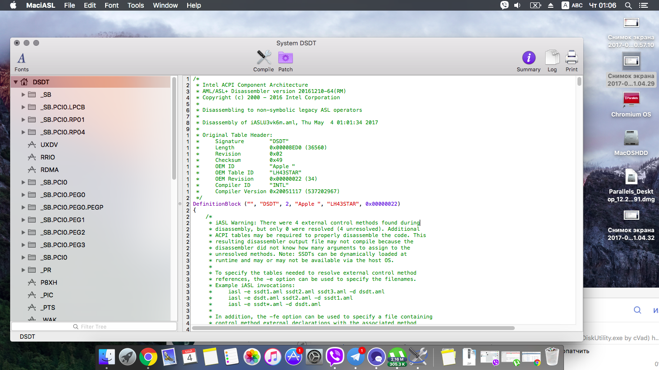659x370 pixels.
Task: Click the Filter Tree search field
Action: (94, 327)
